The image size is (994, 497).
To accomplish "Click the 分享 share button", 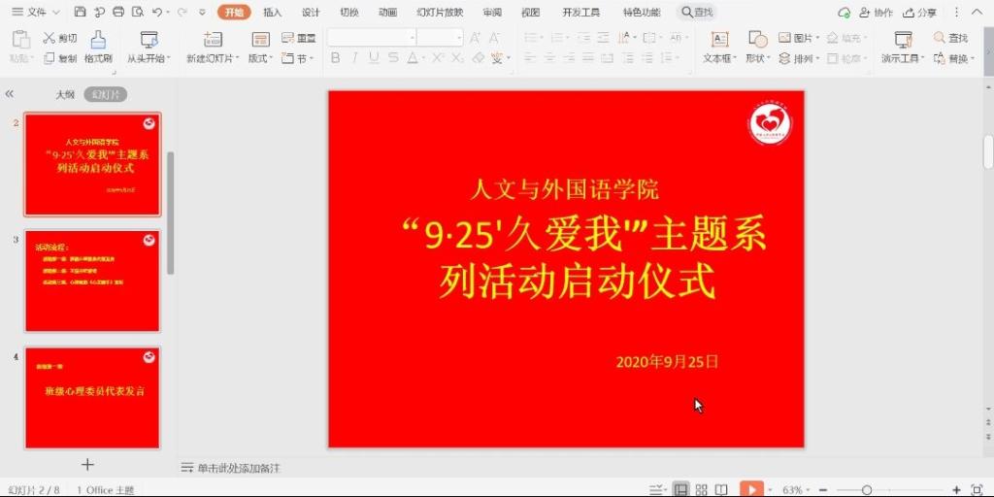I will click(x=919, y=13).
